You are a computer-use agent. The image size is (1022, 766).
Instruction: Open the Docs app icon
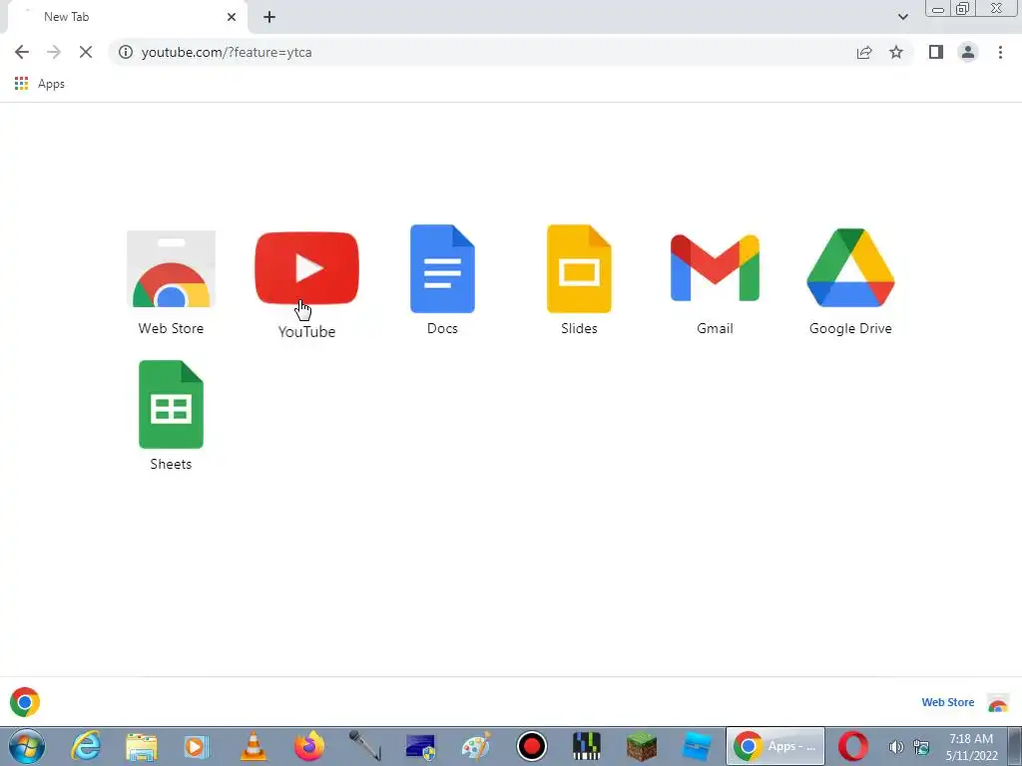[x=442, y=269]
